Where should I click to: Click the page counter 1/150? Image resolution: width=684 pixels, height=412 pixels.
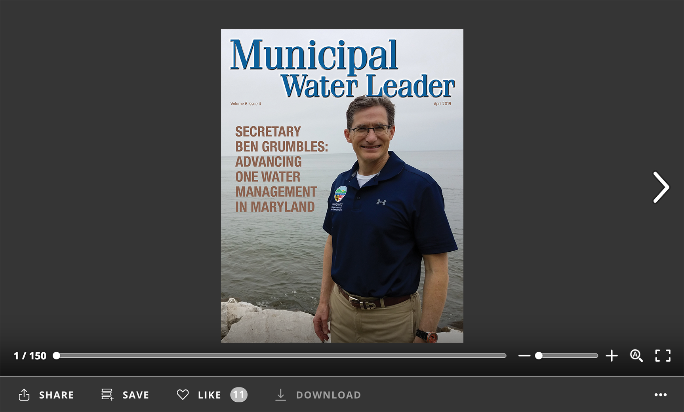pyautogui.click(x=30, y=356)
